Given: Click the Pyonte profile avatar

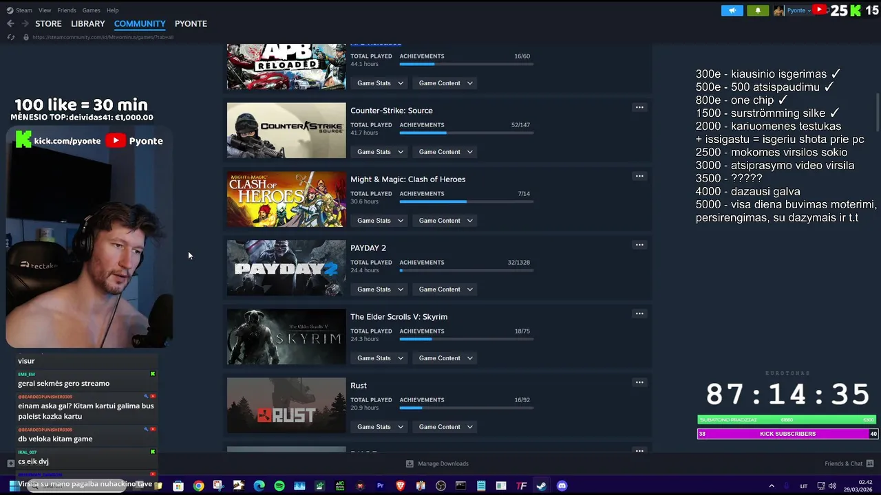Looking at the screenshot, I should click(778, 10).
